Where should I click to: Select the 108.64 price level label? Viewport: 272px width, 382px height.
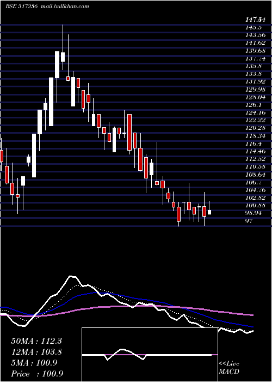(256, 175)
